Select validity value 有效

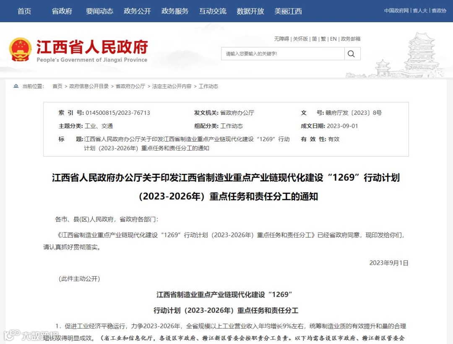(334, 139)
